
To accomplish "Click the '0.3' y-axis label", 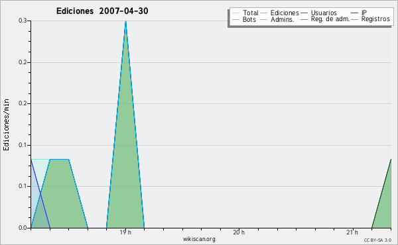I will (23, 21).
